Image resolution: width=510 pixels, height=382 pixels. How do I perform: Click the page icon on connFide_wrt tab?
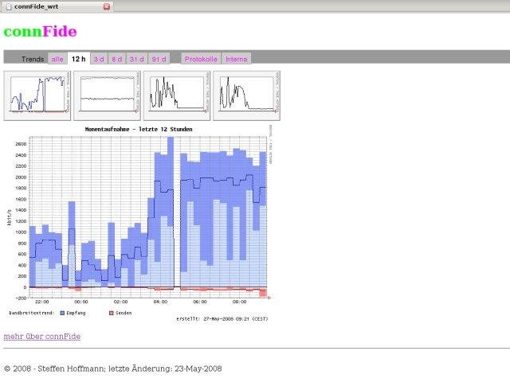[9, 6]
